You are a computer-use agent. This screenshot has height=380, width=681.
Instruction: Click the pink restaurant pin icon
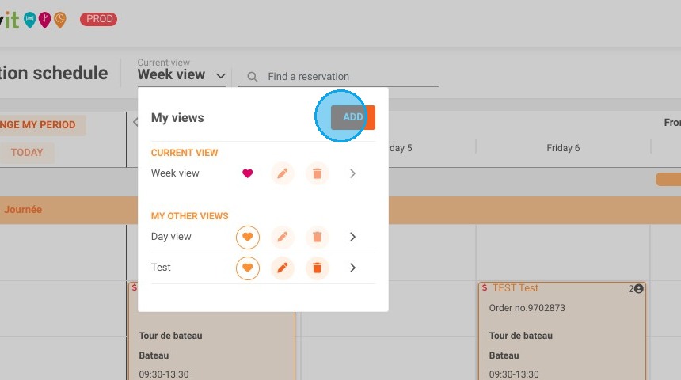(x=44, y=20)
